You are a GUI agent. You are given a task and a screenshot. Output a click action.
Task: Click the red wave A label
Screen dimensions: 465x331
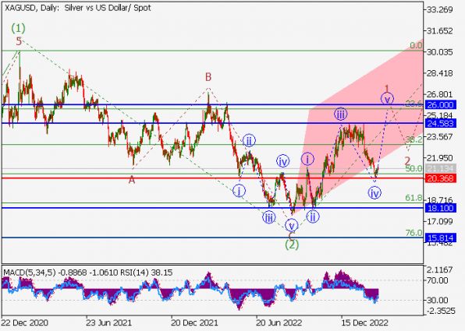pyautogui.click(x=132, y=179)
